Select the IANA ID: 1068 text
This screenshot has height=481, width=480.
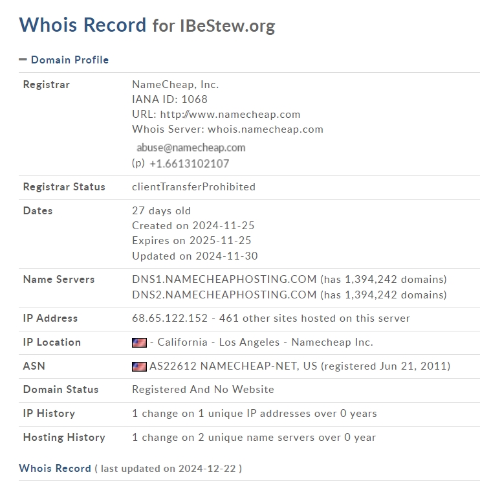click(169, 100)
